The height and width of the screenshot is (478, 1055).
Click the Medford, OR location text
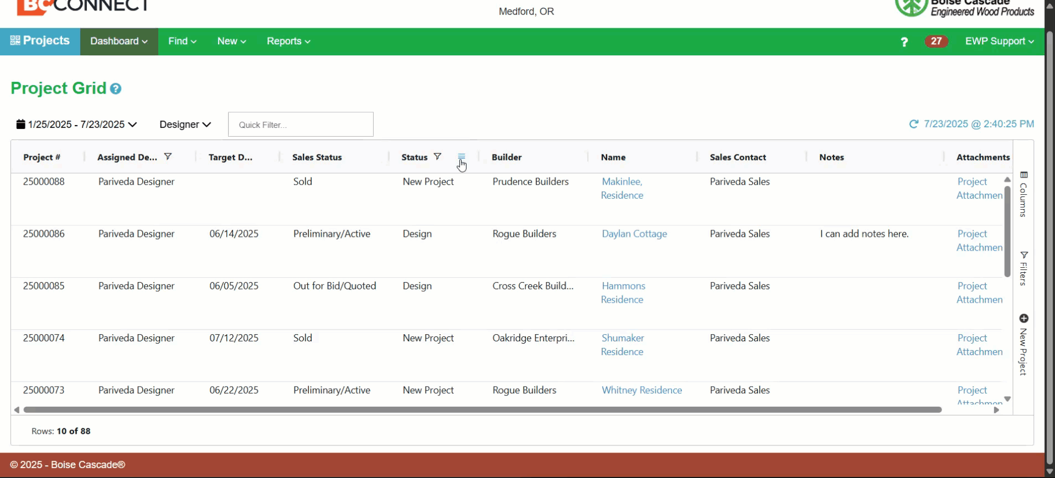[x=526, y=12]
